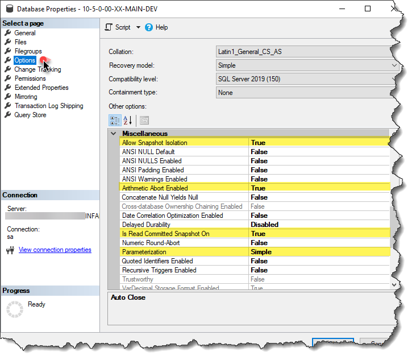Open the Change Tracking page
The image size is (416, 364).
click(x=38, y=69)
